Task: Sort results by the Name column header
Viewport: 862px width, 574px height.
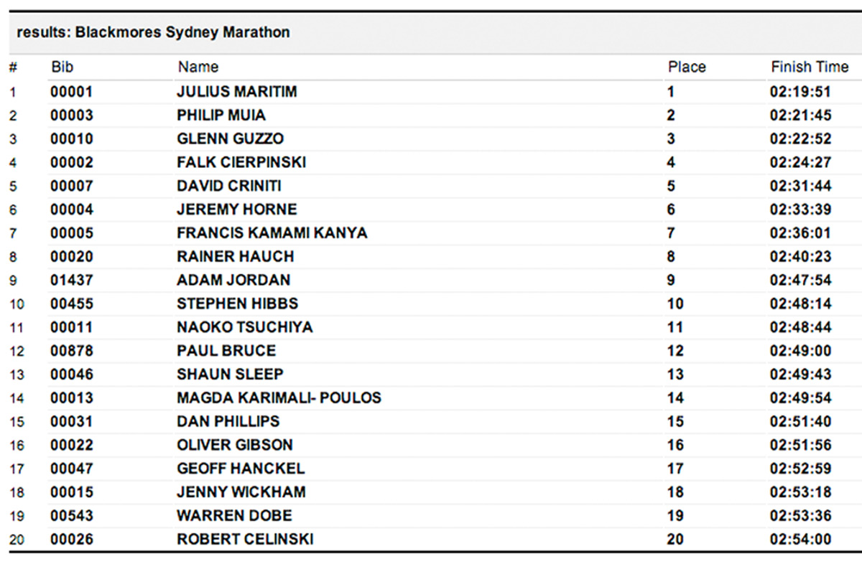Action: [198, 67]
